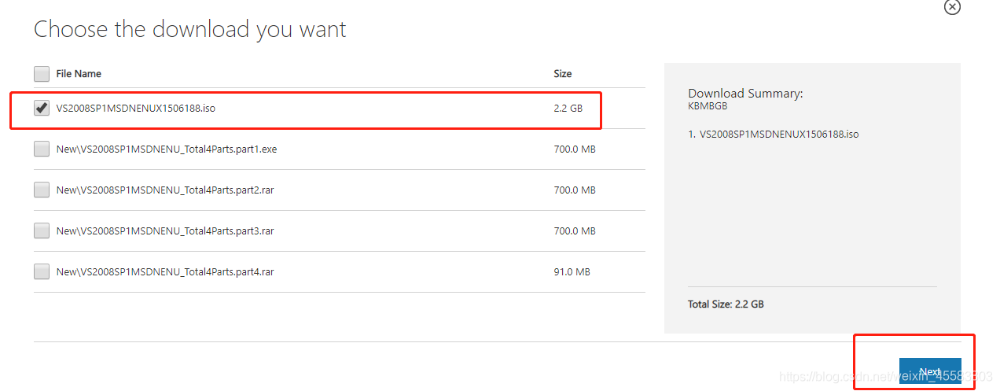Click the File Name column header
1000x391 pixels.
pos(79,74)
